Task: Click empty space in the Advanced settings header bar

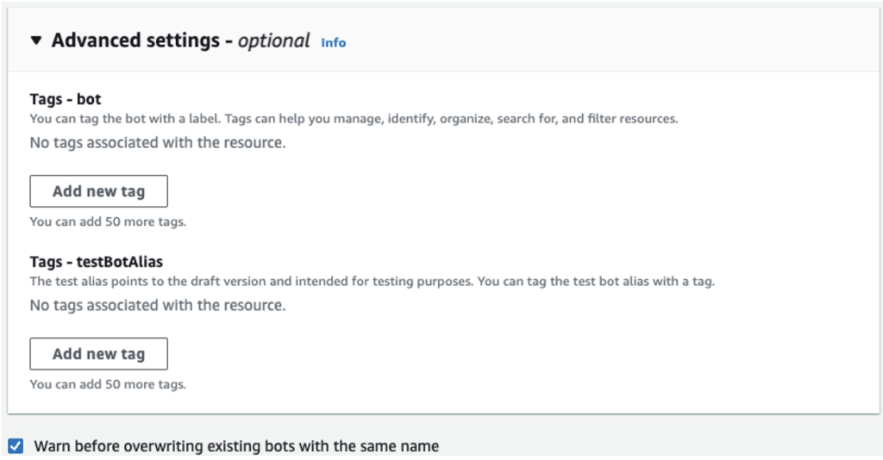Action: (604, 40)
